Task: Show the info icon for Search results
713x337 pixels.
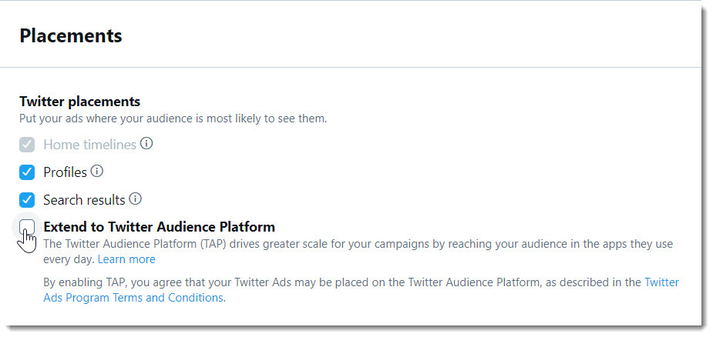Action: click(x=135, y=199)
